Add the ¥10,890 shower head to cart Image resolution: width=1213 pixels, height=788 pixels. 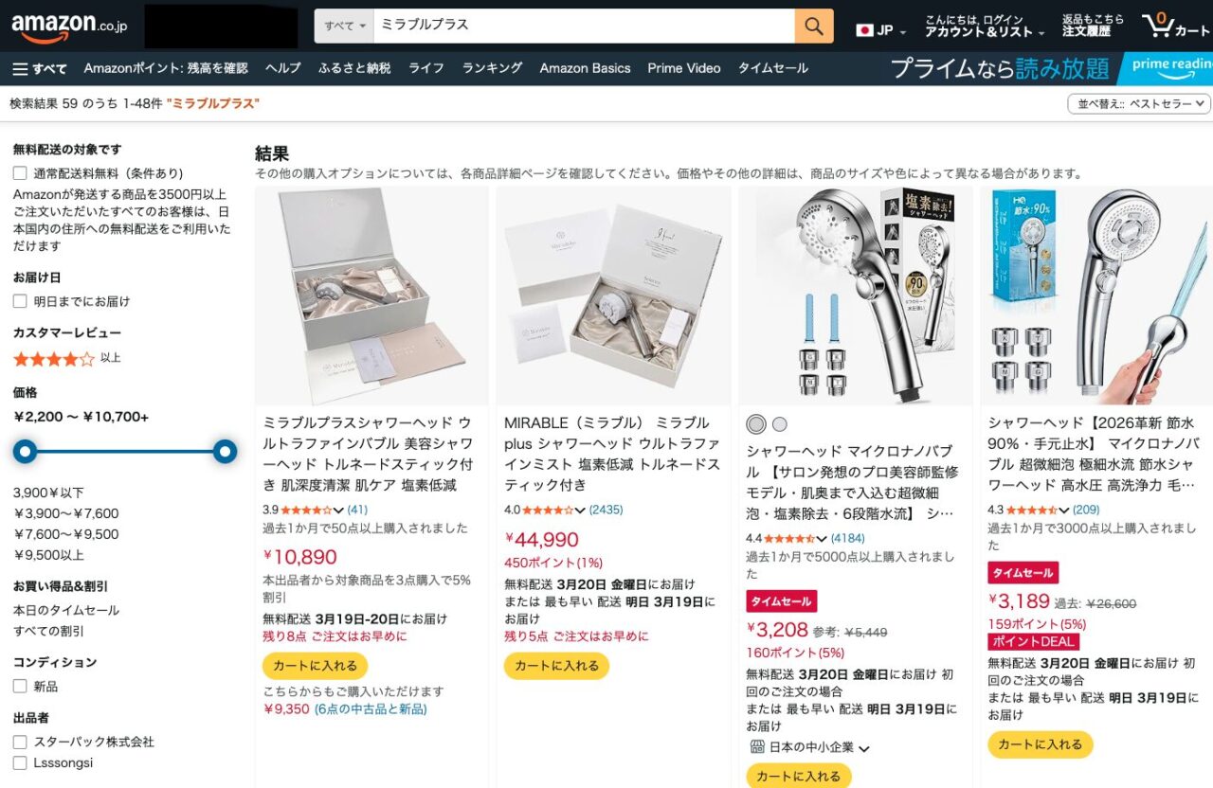pyautogui.click(x=315, y=666)
